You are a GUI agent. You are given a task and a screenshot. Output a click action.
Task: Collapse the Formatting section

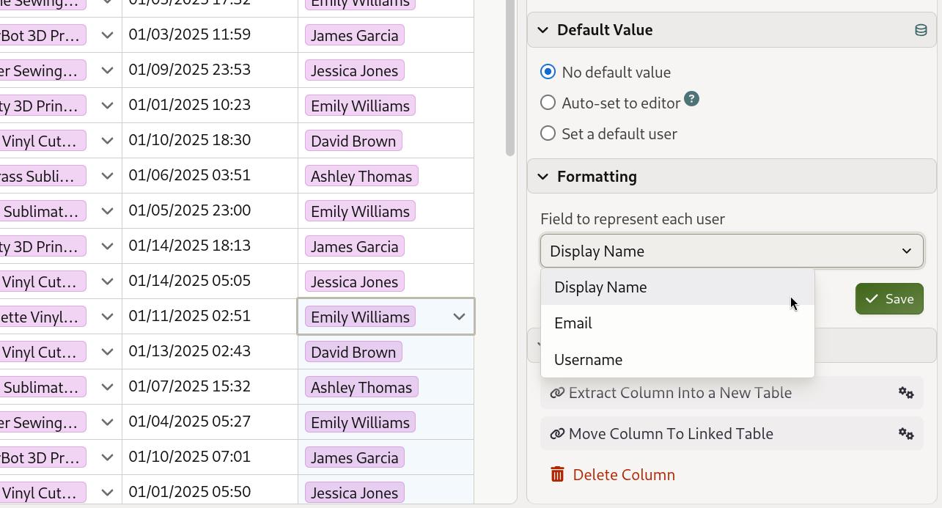click(542, 176)
